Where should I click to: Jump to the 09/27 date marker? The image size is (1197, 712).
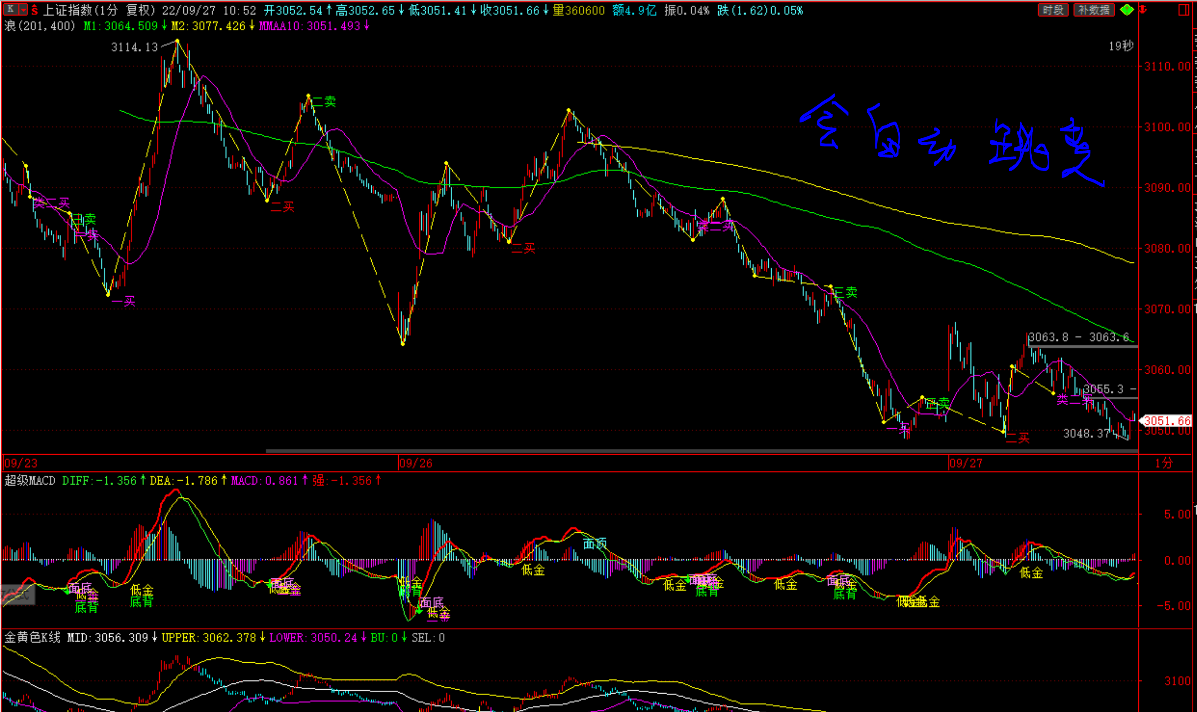pyautogui.click(x=966, y=464)
